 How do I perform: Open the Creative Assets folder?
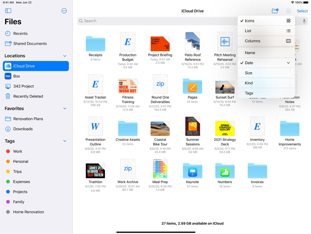(x=128, y=129)
